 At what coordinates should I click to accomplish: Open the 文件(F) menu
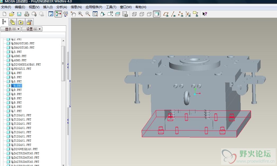point(6,7)
